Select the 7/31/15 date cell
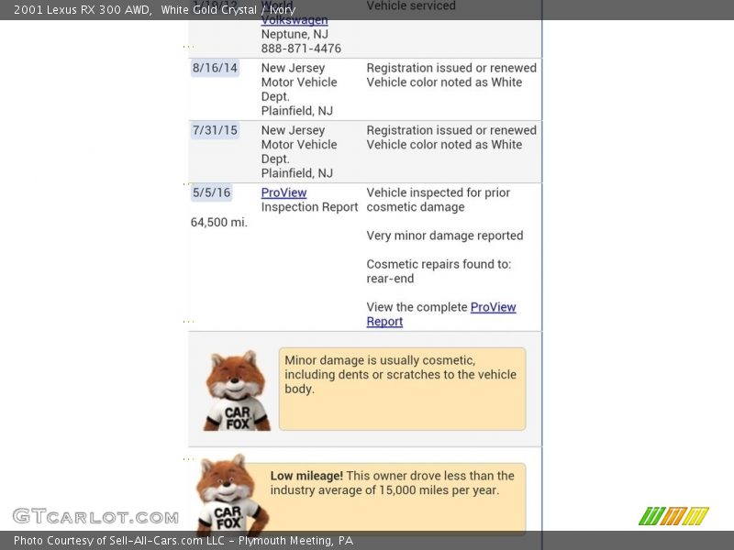The width and height of the screenshot is (734, 550). [x=215, y=130]
